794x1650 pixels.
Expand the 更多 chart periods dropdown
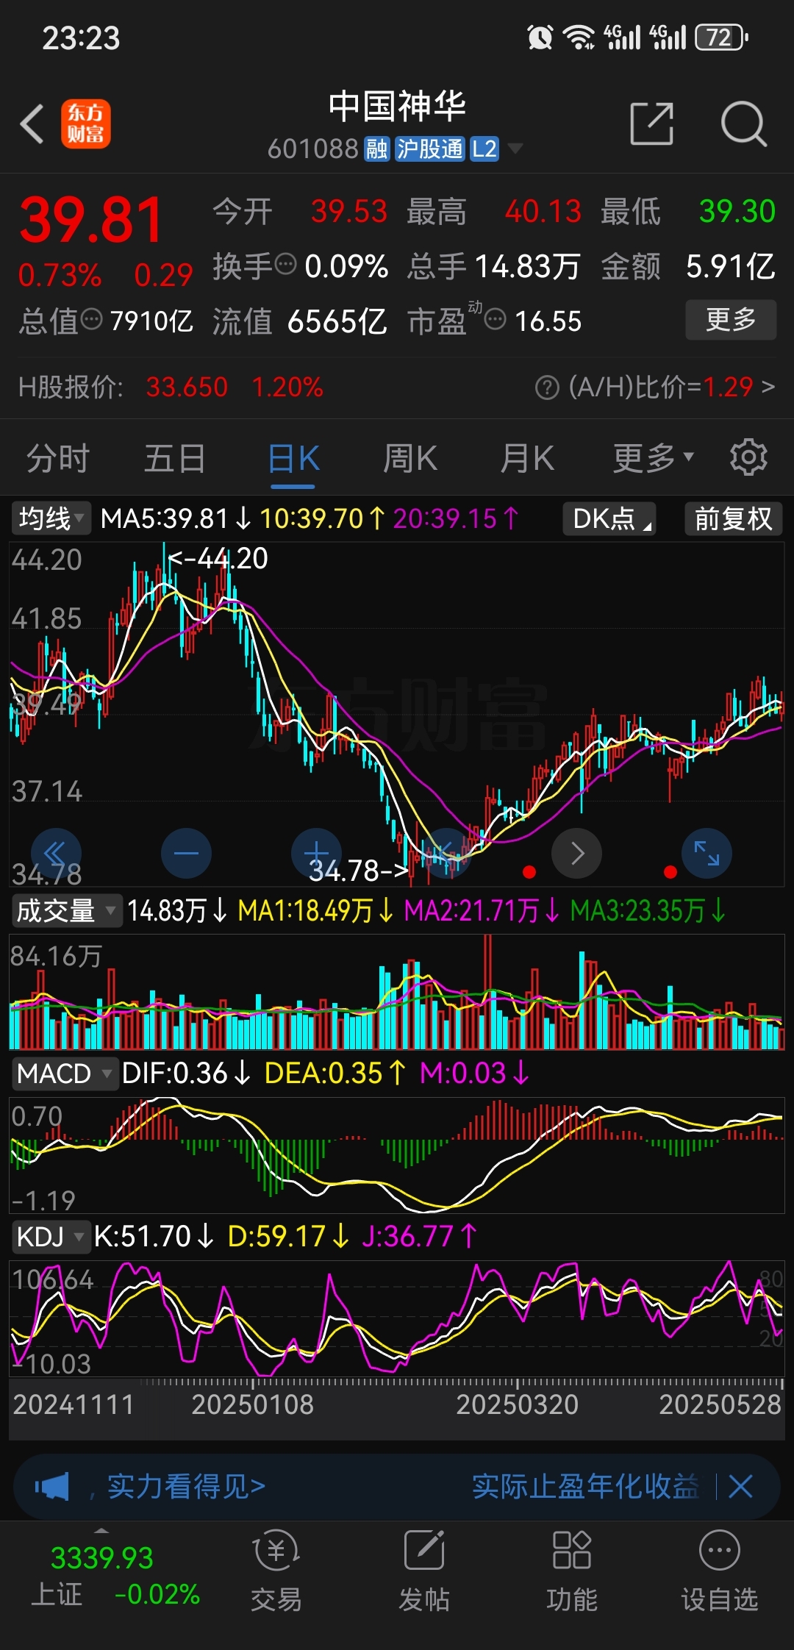(x=654, y=458)
